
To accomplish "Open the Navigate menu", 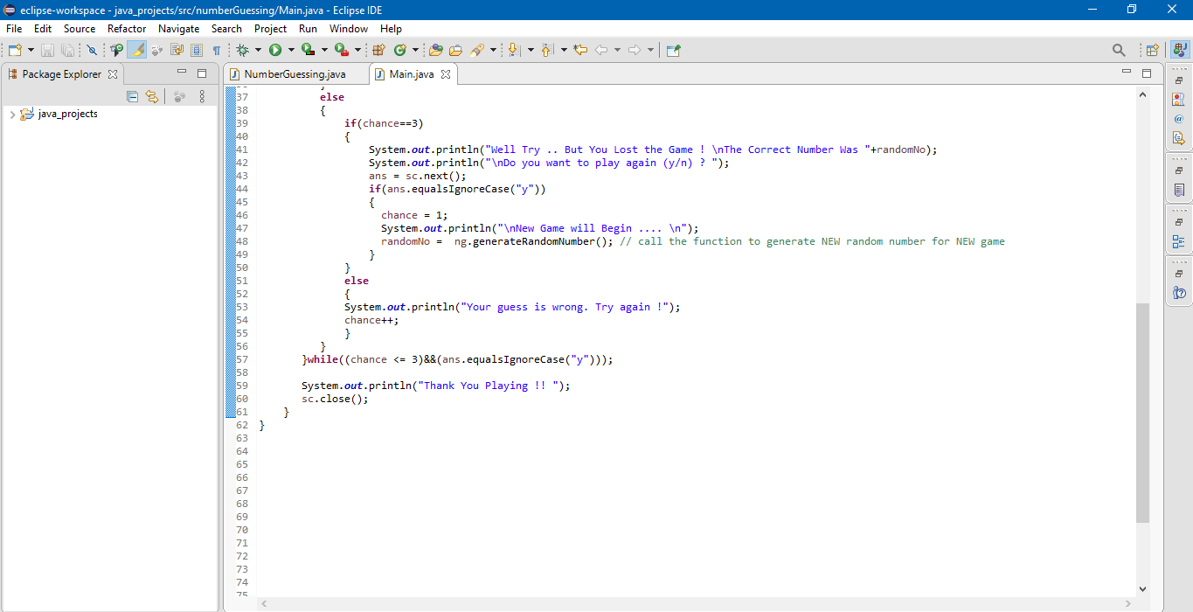I will [179, 29].
